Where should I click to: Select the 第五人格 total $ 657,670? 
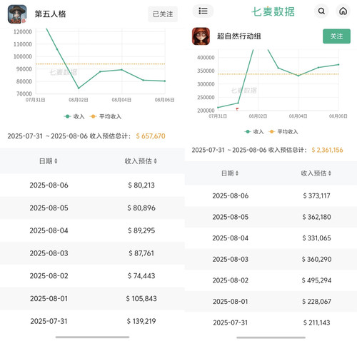(151, 136)
